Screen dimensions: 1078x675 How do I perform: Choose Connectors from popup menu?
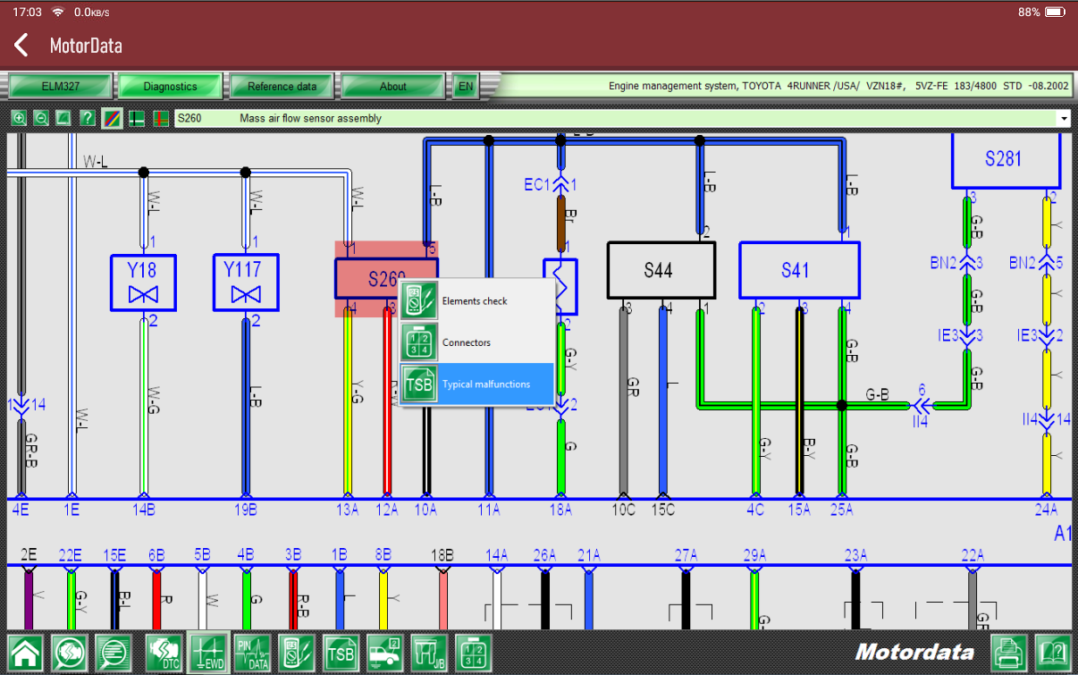(476, 342)
